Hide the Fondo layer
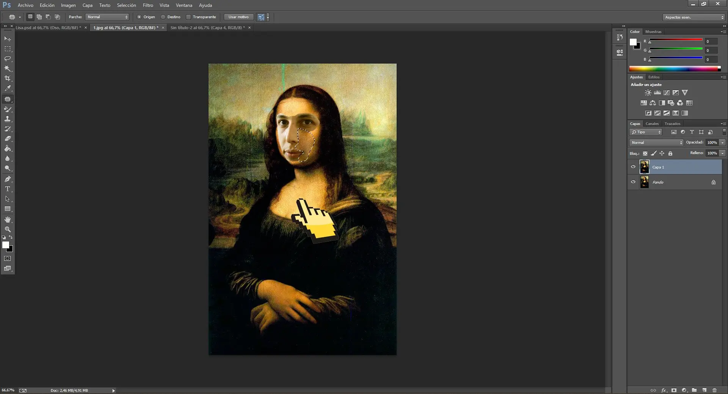The width and height of the screenshot is (728, 394). click(x=633, y=182)
